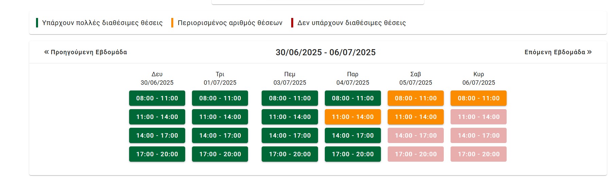The width and height of the screenshot is (614, 182).
Task: Click unavailable Saturday 05/07 17:00 - 20:00 slot
Action: (x=416, y=154)
